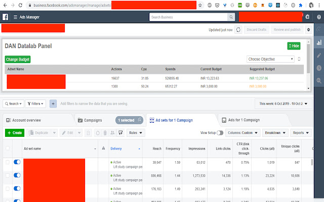Click the warning triangle column header
The width and height of the screenshot is (324, 202).
(103, 148)
